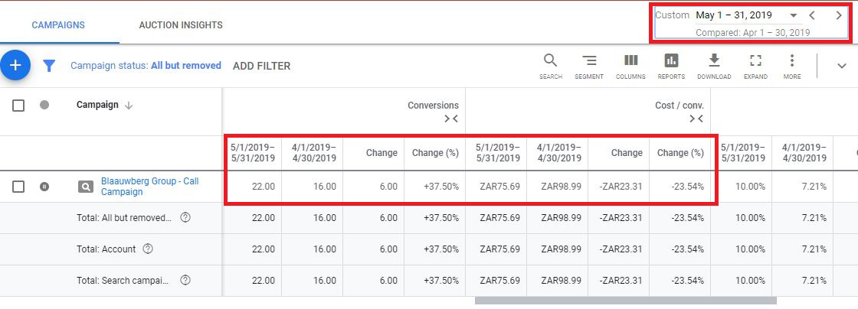The height and width of the screenshot is (309, 858).
Task: Open the date range dropdown arrow
Action: click(x=794, y=15)
